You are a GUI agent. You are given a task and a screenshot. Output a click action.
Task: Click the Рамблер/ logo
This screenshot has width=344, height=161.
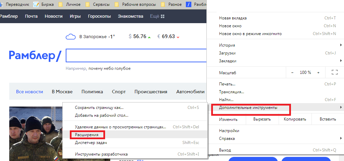tap(35, 55)
